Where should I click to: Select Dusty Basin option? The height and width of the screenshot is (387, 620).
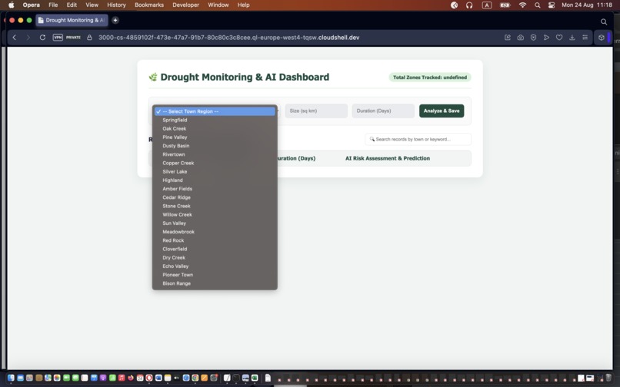point(215,146)
